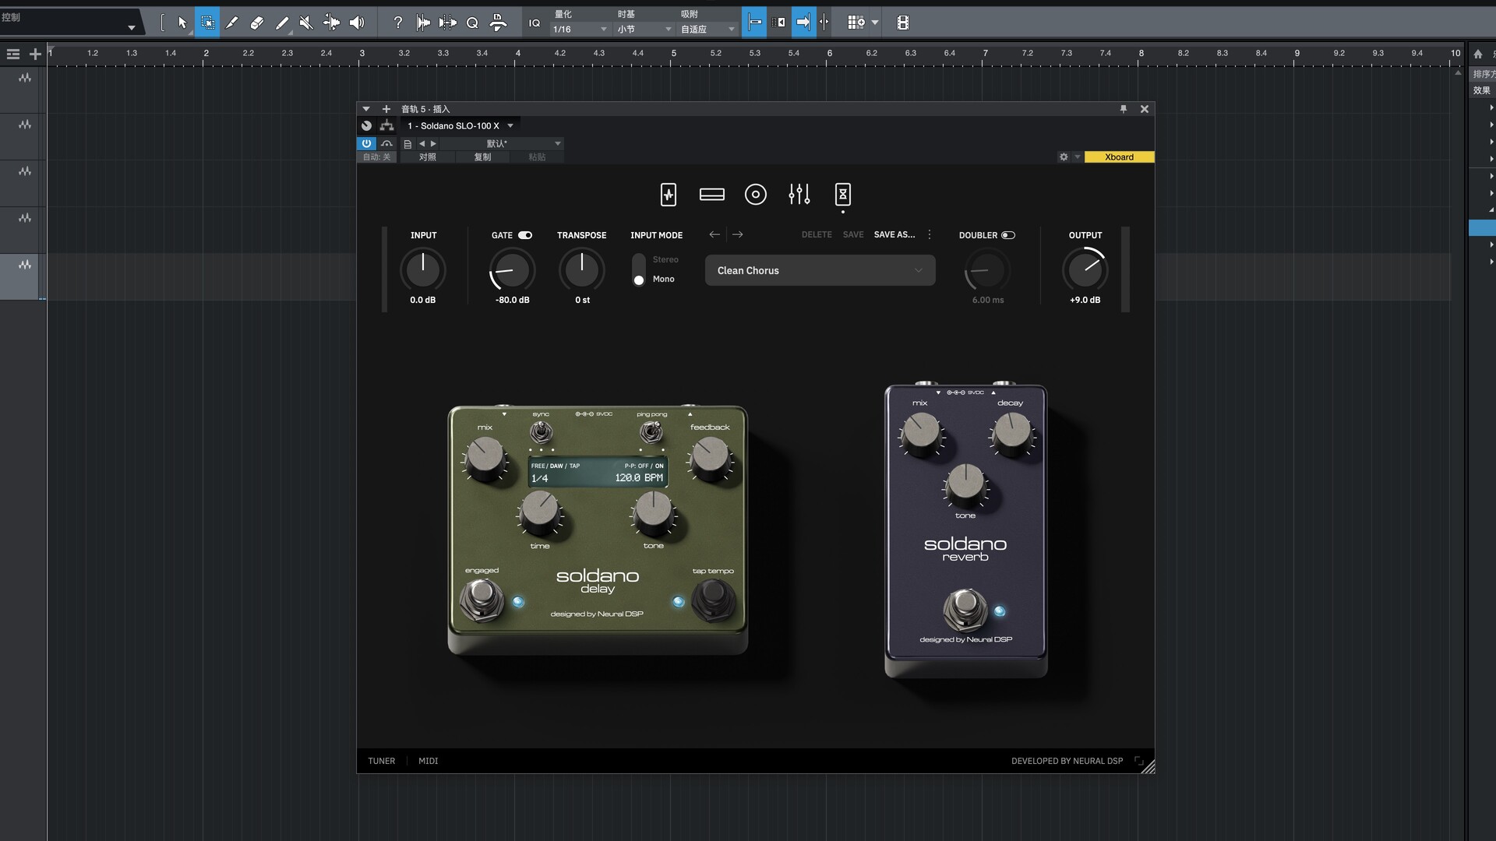This screenshot has width=1496, height=841.
Task: Select the Mute tool icon
Action: coord(306,23)
